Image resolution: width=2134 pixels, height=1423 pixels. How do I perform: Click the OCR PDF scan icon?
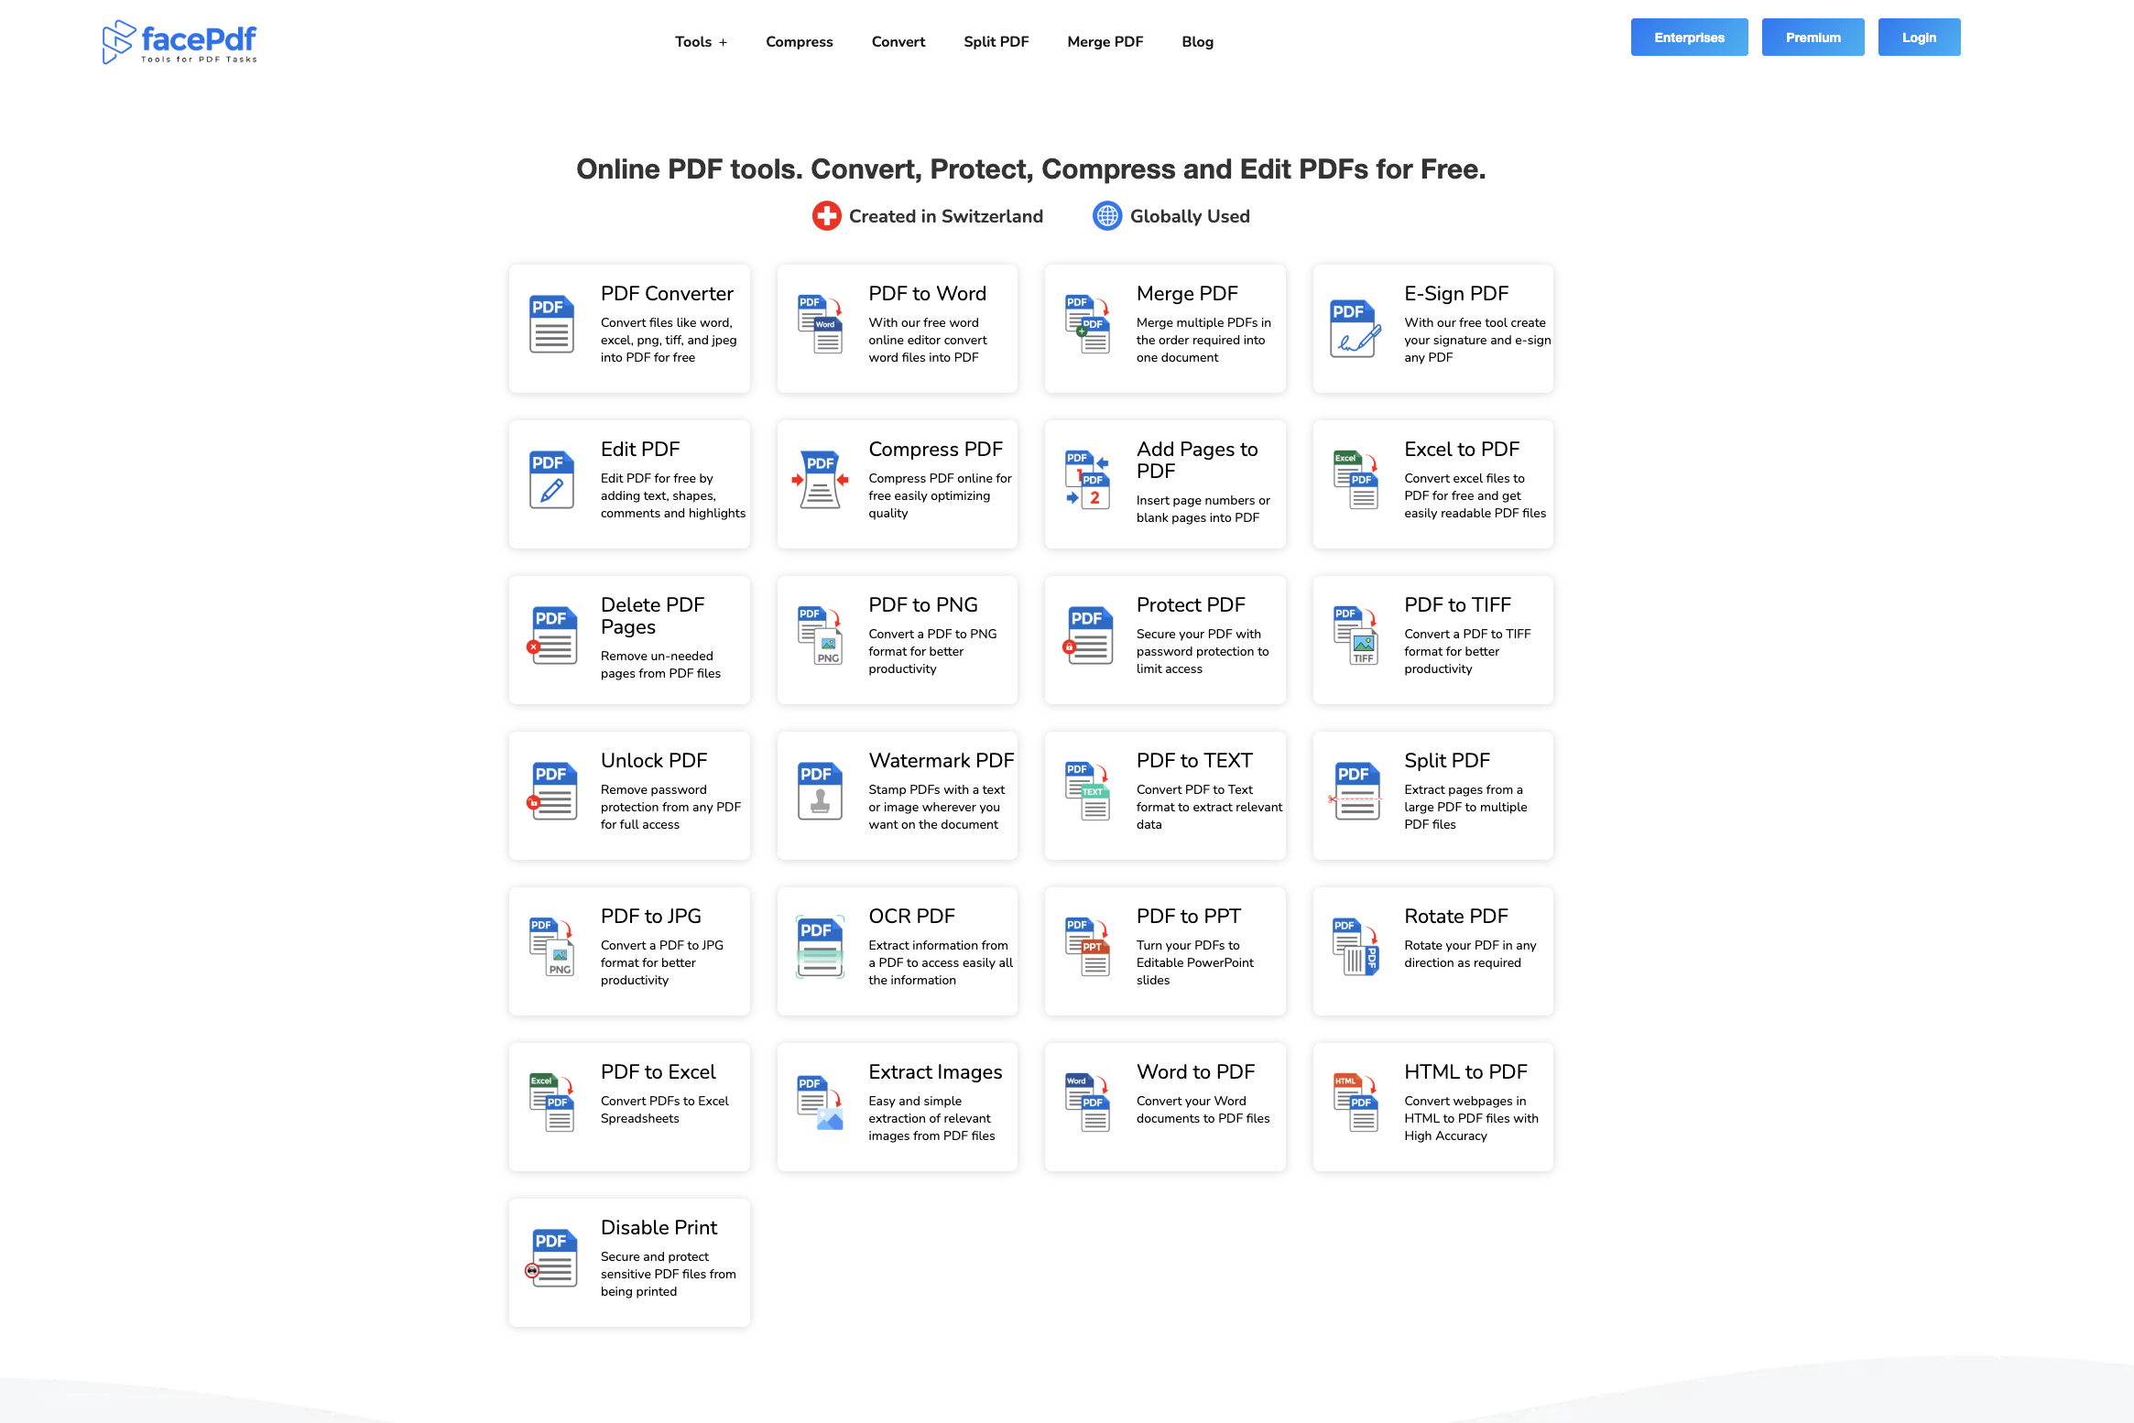820,946
